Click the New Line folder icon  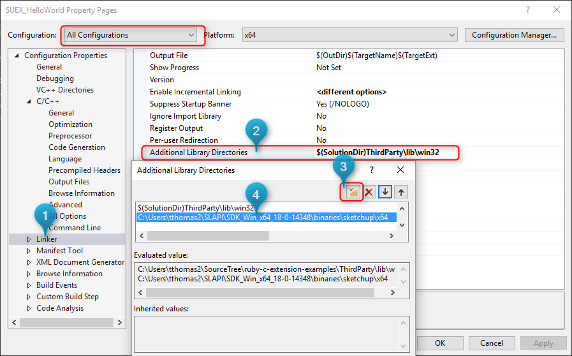coord(353,191)
